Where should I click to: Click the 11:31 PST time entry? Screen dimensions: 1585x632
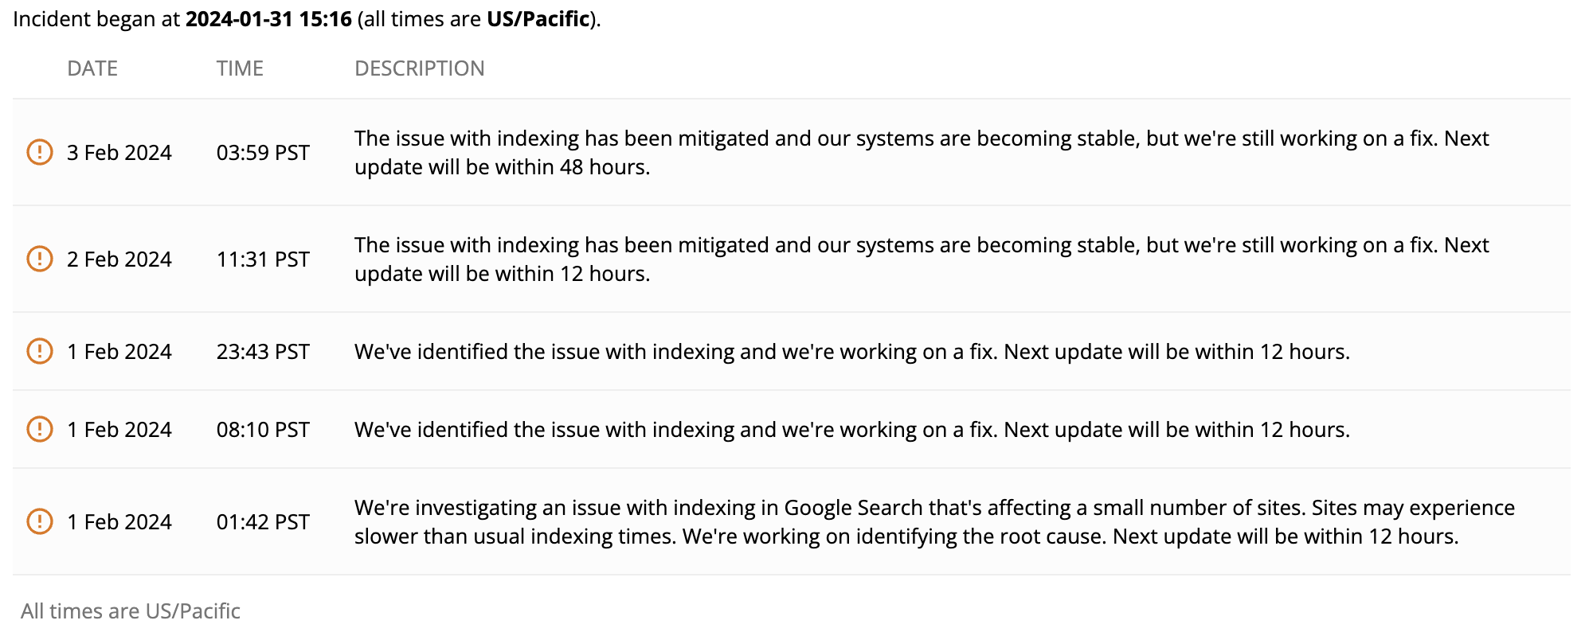click(x=263, y=259)
